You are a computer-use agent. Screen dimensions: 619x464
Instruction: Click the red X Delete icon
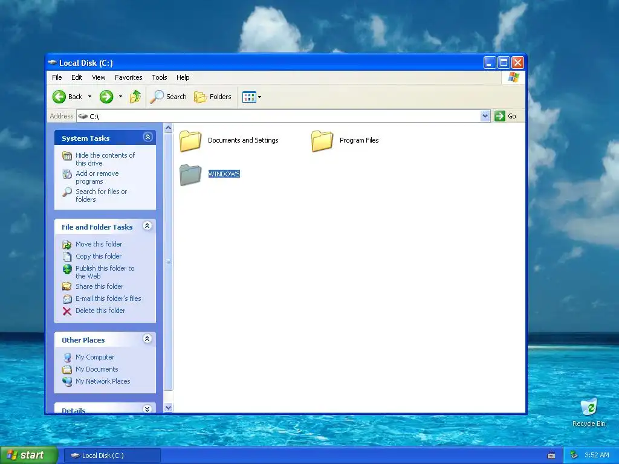click(x=67, y=311)
